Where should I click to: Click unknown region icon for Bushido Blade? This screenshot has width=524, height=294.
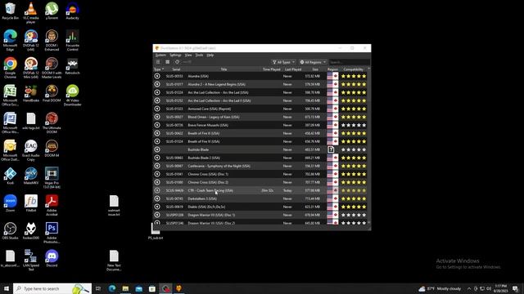pyautogui.click(x=331, y=149)
